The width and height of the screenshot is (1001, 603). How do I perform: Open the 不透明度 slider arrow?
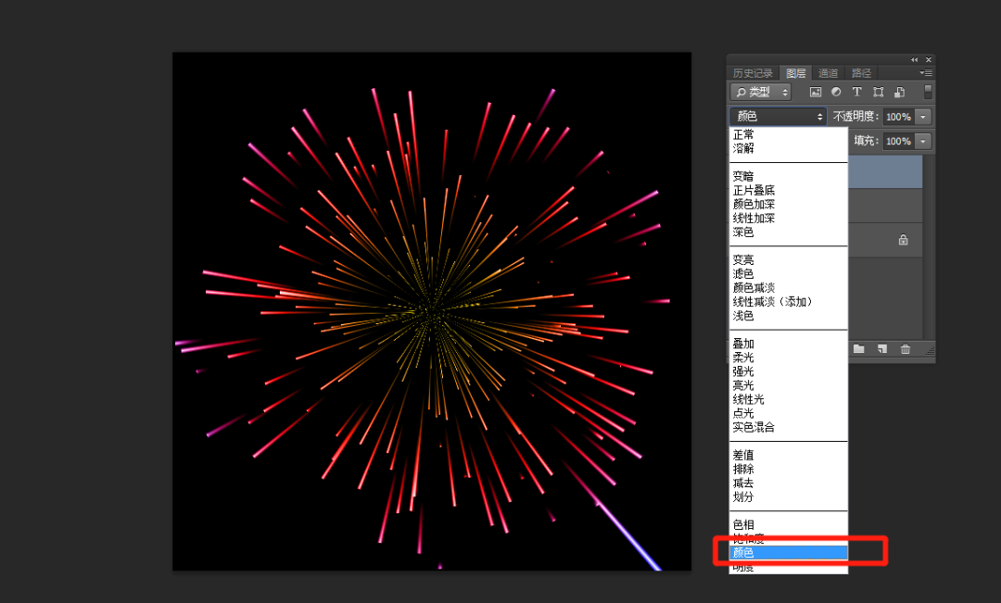click(923, 117)
